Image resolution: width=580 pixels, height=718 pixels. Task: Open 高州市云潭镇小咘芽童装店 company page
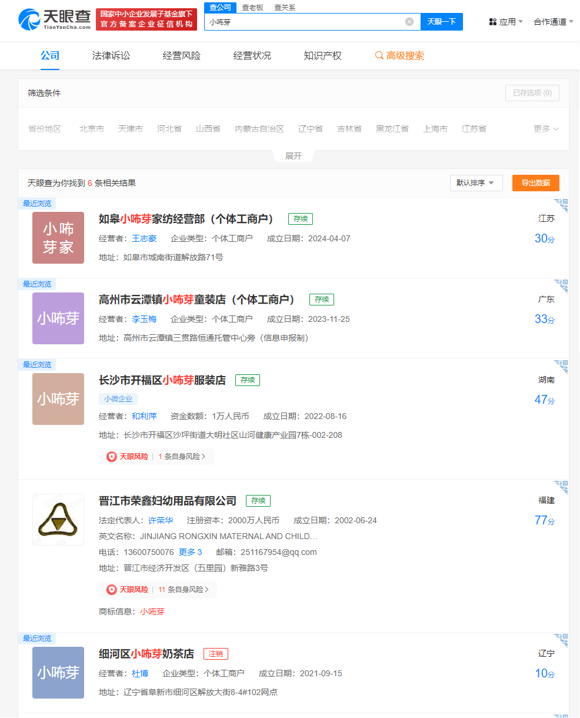coord(198,300)
